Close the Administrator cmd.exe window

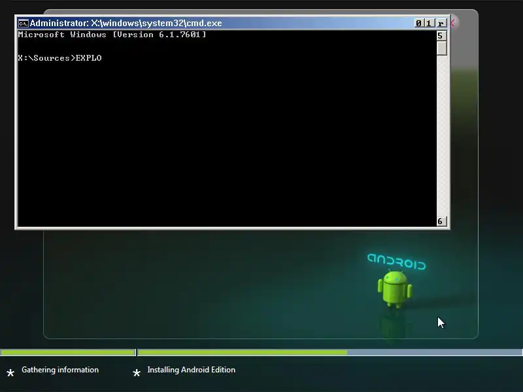(x=441, y=23)
